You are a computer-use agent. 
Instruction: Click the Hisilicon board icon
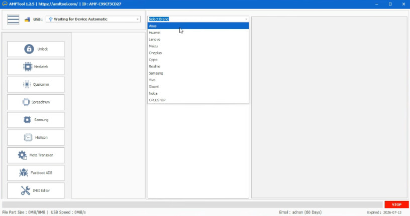coord(28,137)
